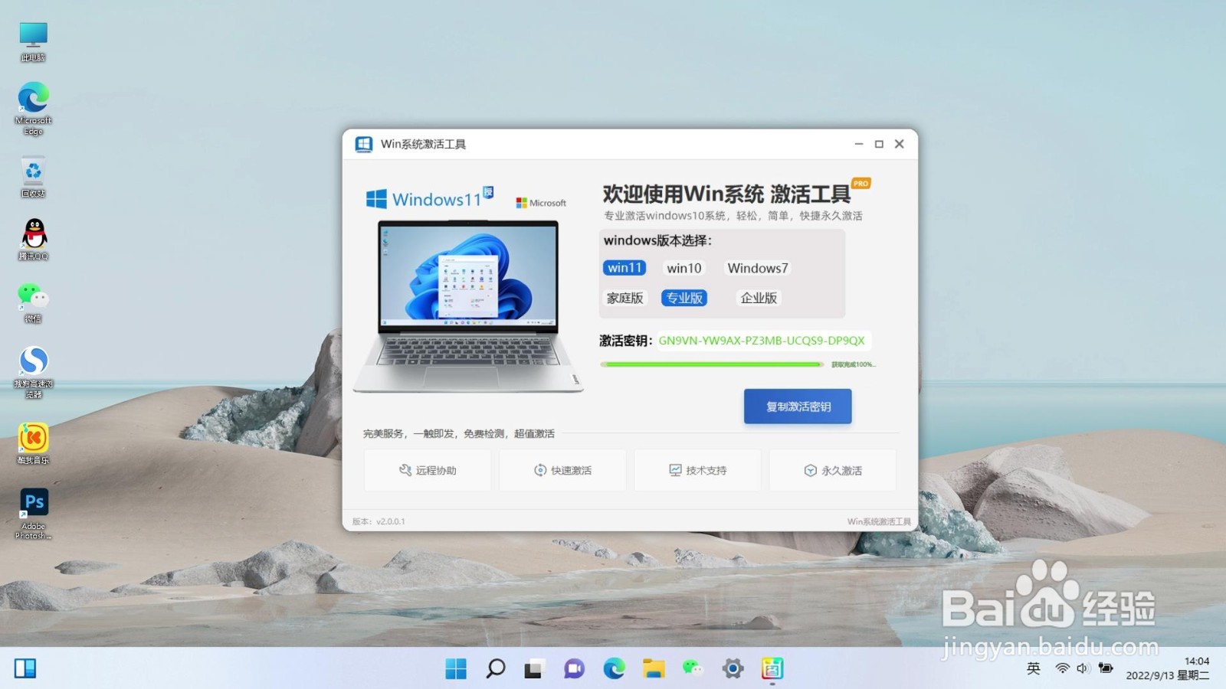Click the PRO badge beside the title
Screen dimensions: 1226x689
[861, 184]
